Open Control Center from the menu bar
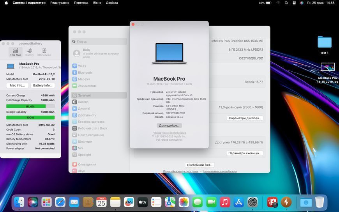The height and width of the screenshot is (212, 339). tap(294, 3)
